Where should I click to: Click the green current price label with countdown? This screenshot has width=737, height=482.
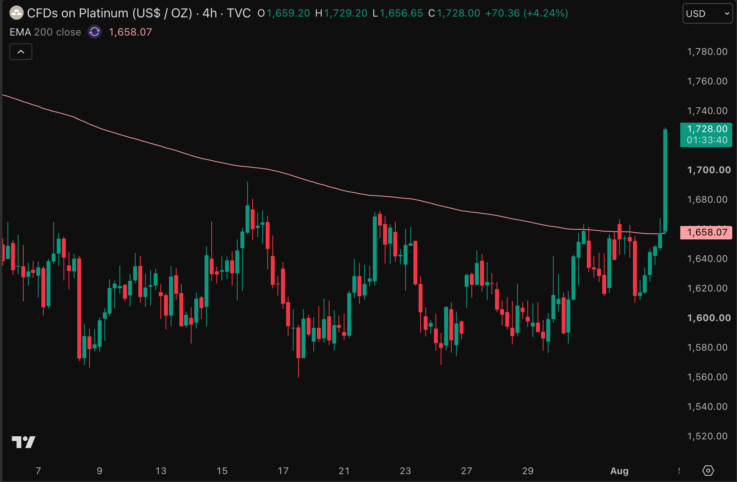[706, 135]
